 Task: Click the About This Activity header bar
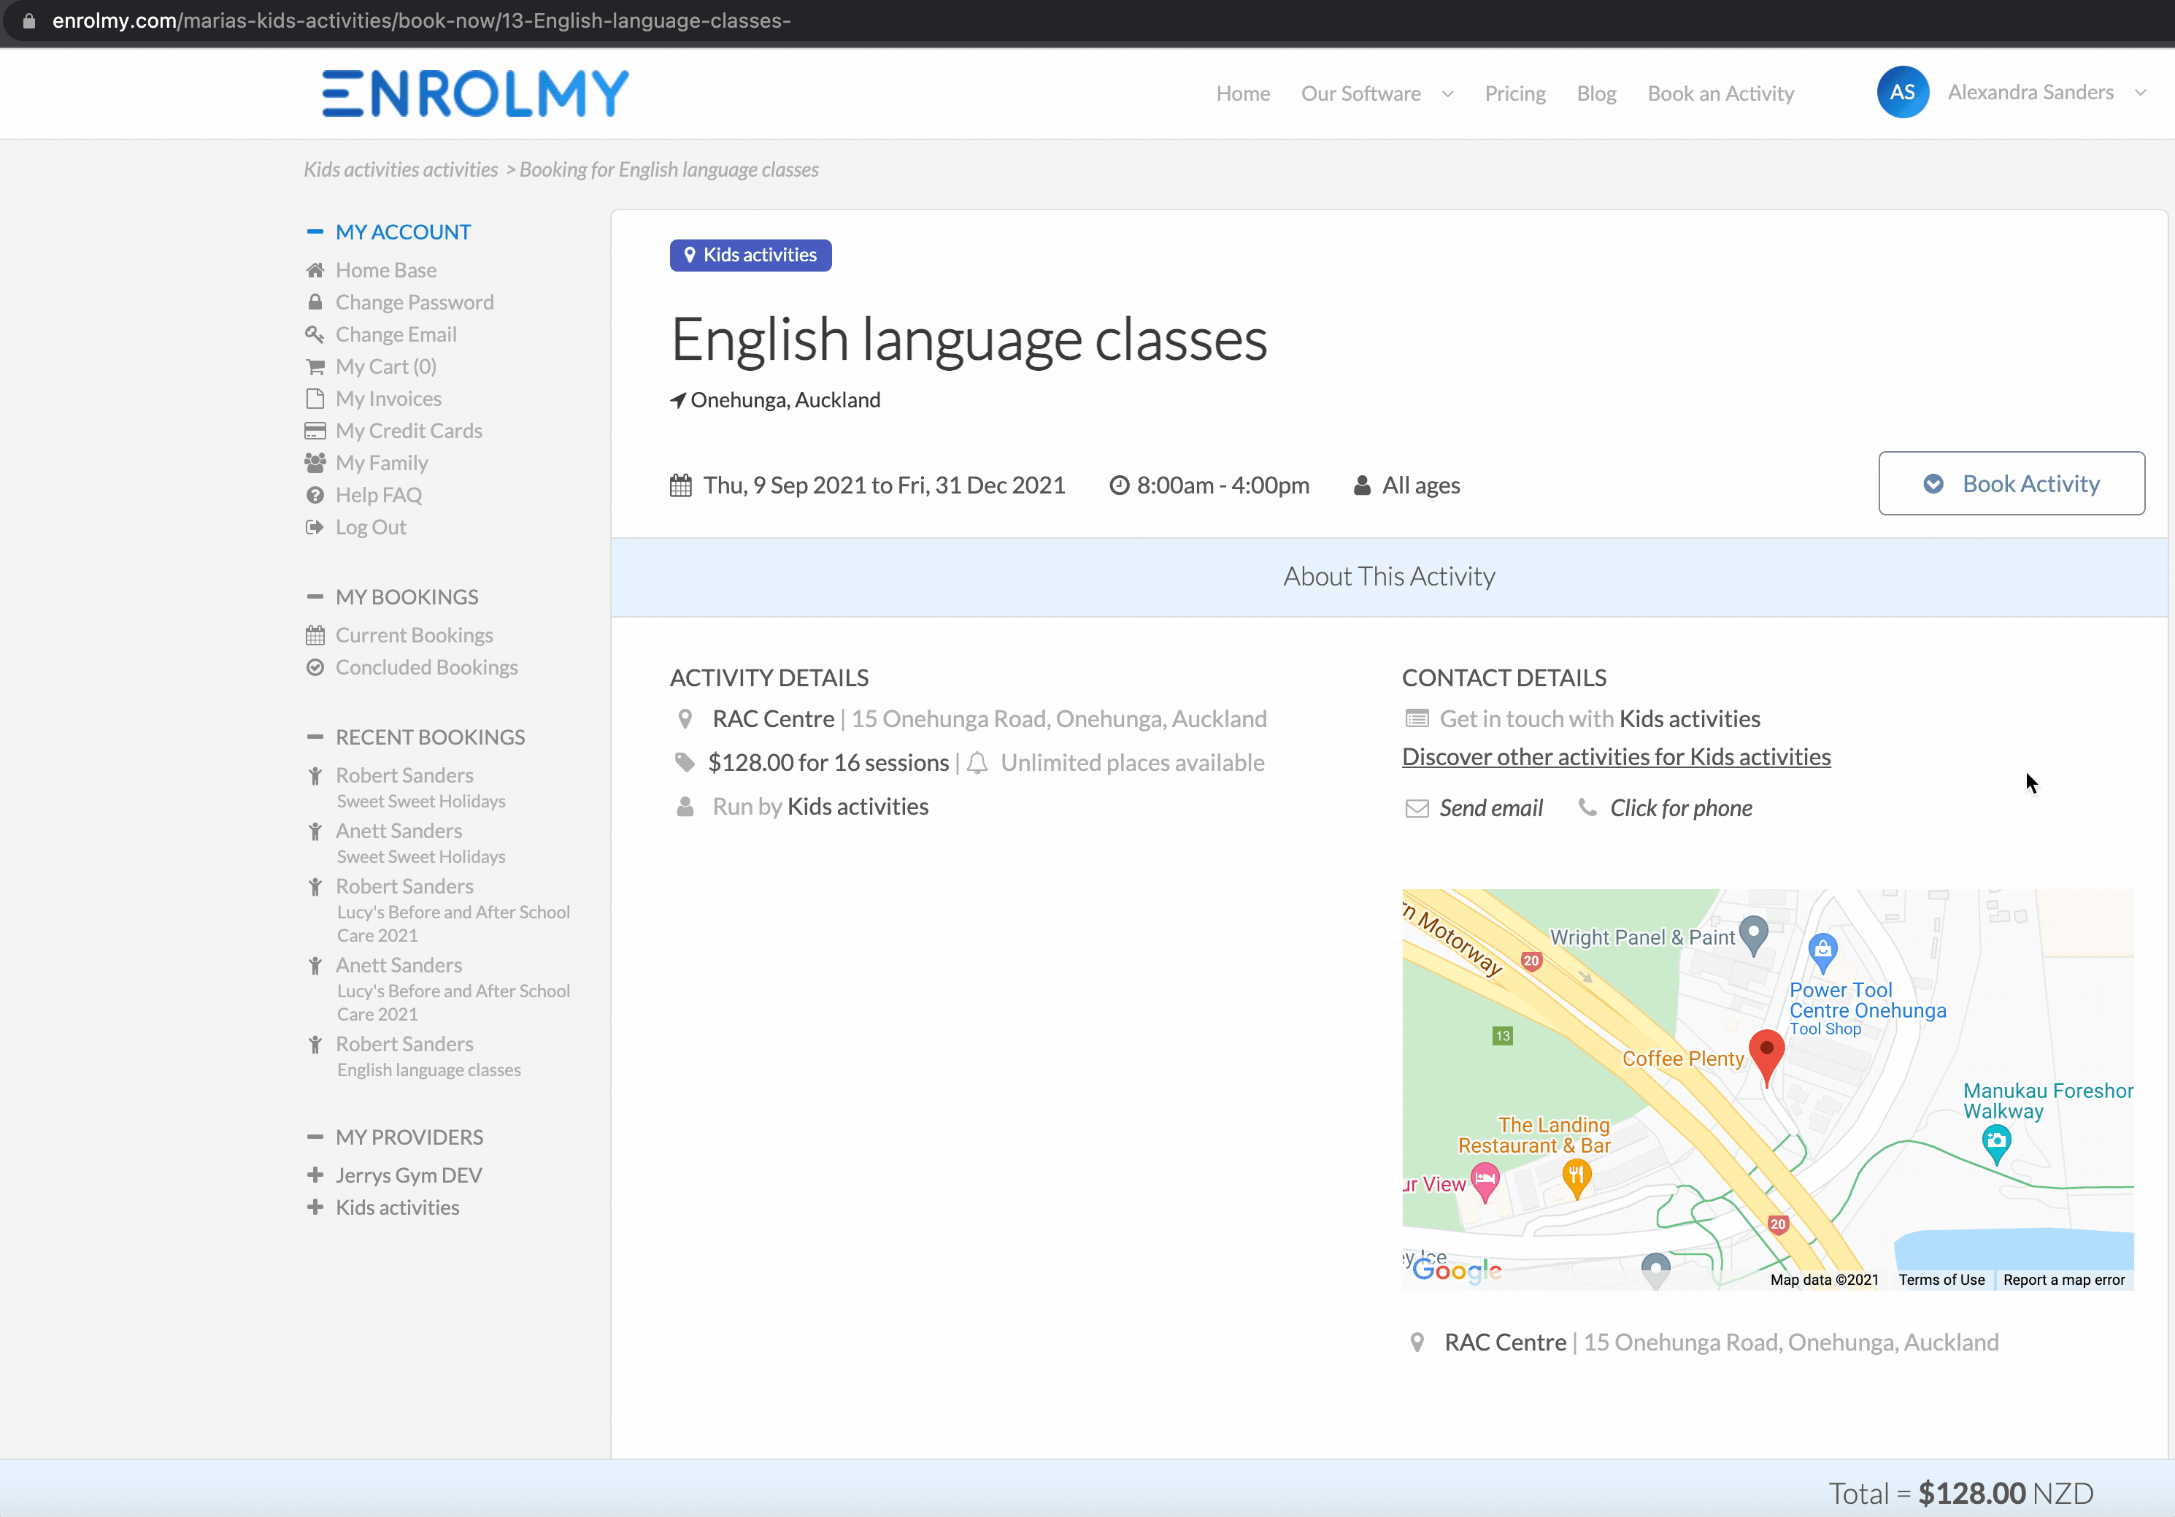(x=1389, y=577)
